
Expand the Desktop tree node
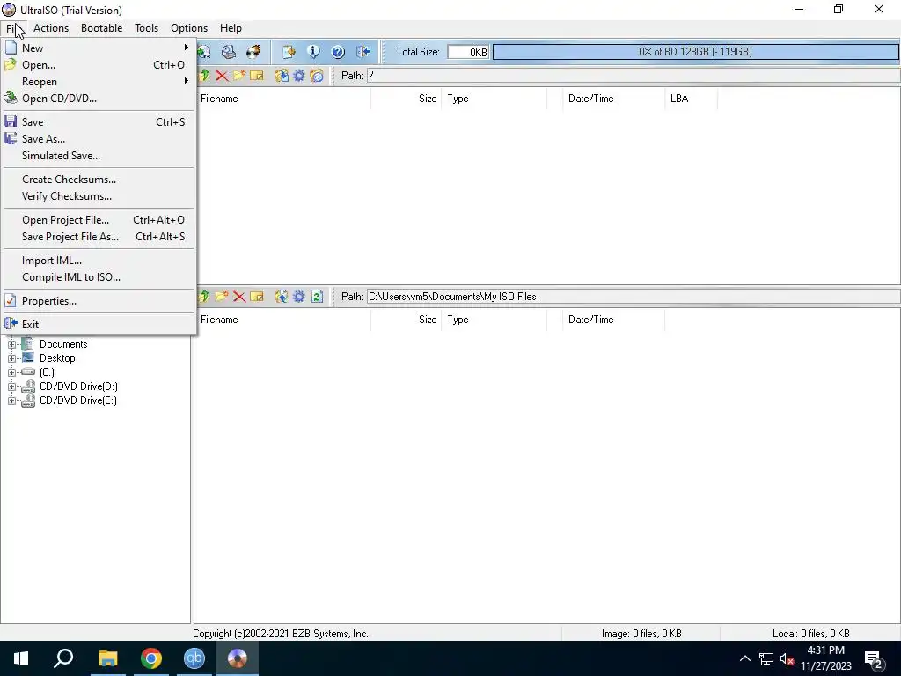point(11,358)
